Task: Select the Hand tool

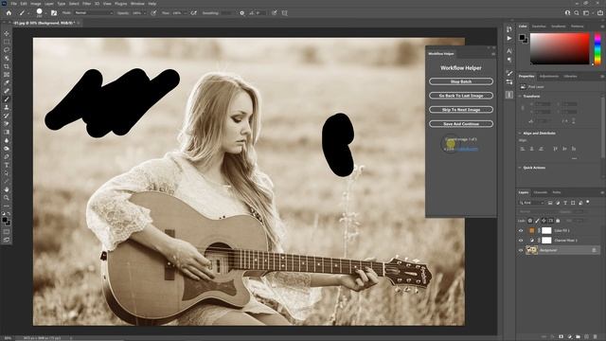Action: pyautogui.click(x=7, y=189)
